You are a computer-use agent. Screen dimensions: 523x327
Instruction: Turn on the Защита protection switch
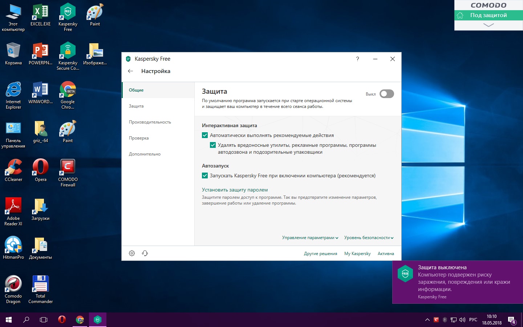pos(386,94)
